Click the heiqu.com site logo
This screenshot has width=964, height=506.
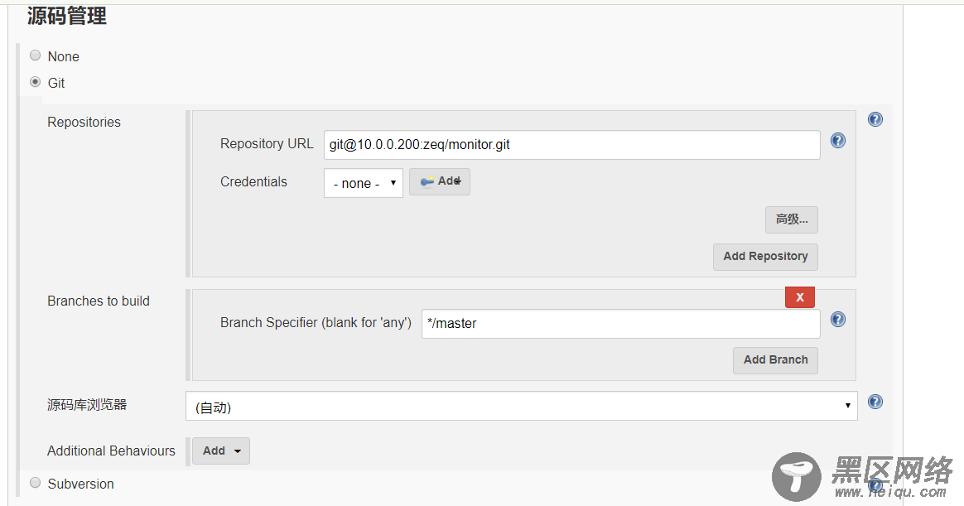865,478
